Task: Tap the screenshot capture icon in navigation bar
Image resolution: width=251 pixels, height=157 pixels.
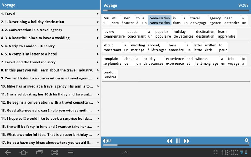Action: coord(55,153)
